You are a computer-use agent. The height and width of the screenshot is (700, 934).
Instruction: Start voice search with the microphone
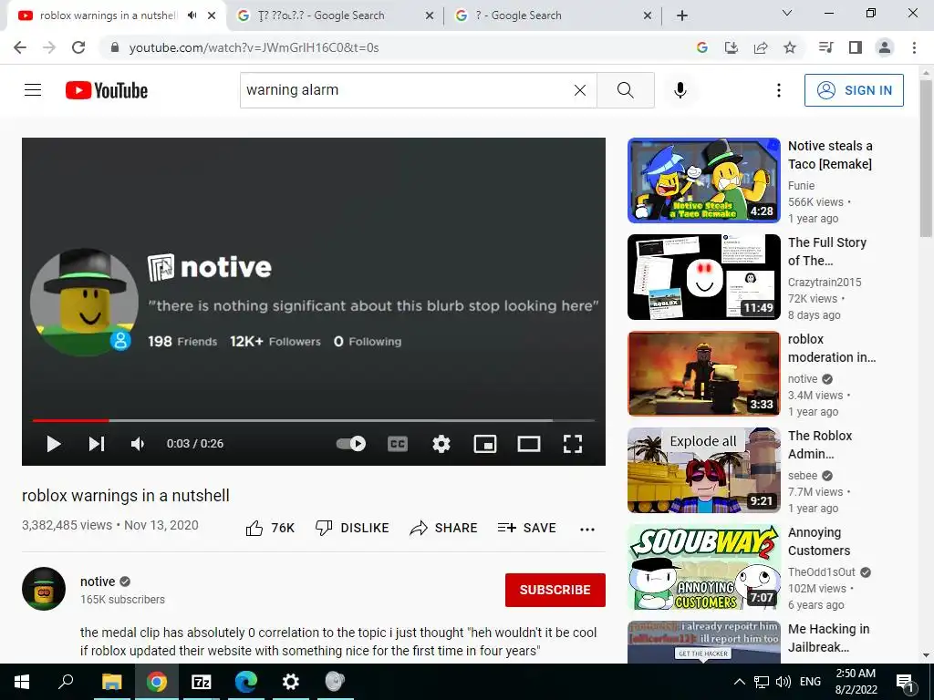pyautogui.click(x=680, y=90)
